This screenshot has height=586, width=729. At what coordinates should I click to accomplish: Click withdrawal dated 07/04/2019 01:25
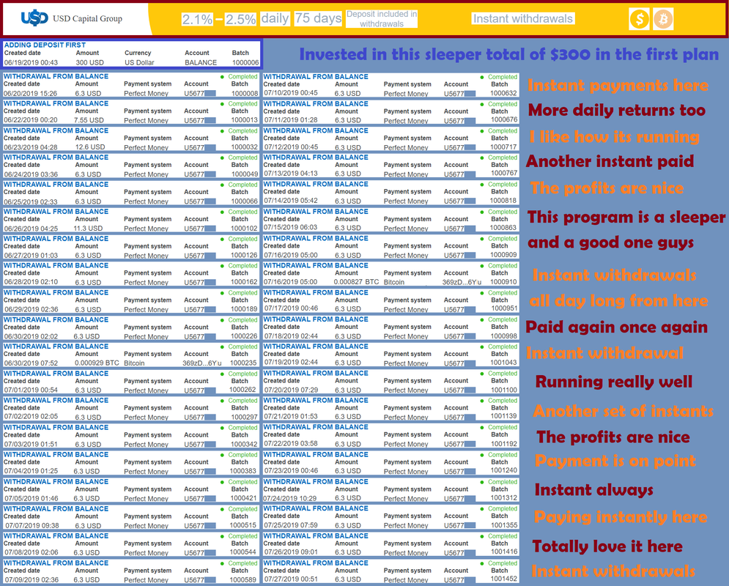pos(32,471)
